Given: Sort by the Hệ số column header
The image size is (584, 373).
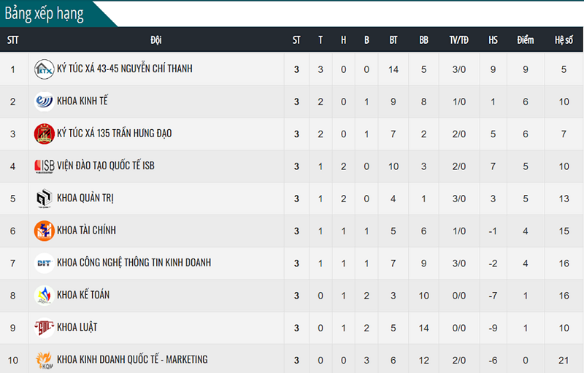Looking at the screenshot, I should point(564,40).
